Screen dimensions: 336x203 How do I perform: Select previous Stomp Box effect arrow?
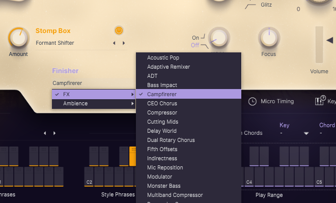point(114,43)
